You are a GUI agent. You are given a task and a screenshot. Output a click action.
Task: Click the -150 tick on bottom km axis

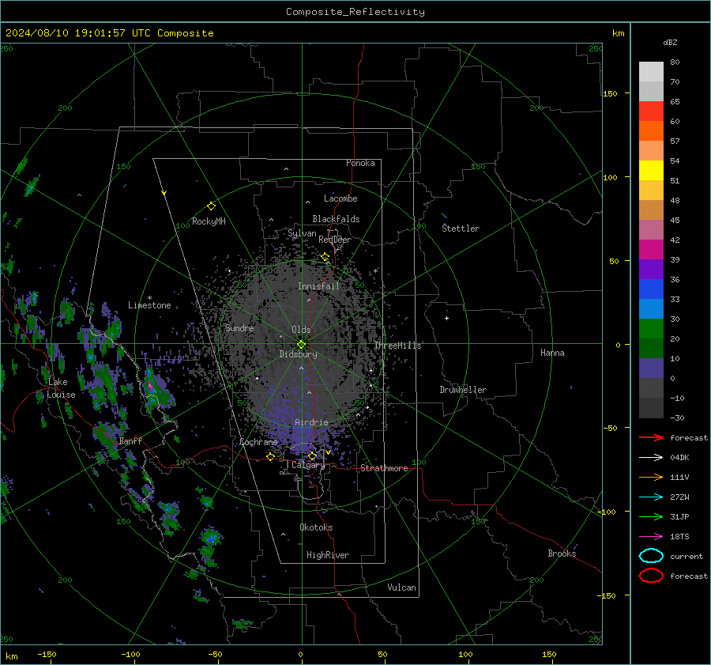(x=47, y=654)
